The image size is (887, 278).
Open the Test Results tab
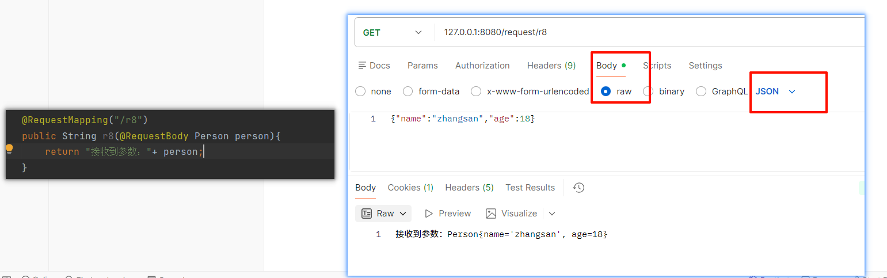[530, 188]
